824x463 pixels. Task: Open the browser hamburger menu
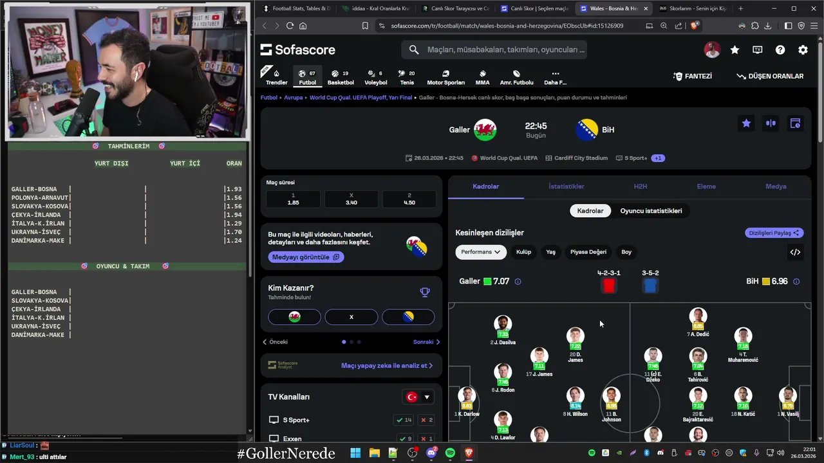pos(814,26)
